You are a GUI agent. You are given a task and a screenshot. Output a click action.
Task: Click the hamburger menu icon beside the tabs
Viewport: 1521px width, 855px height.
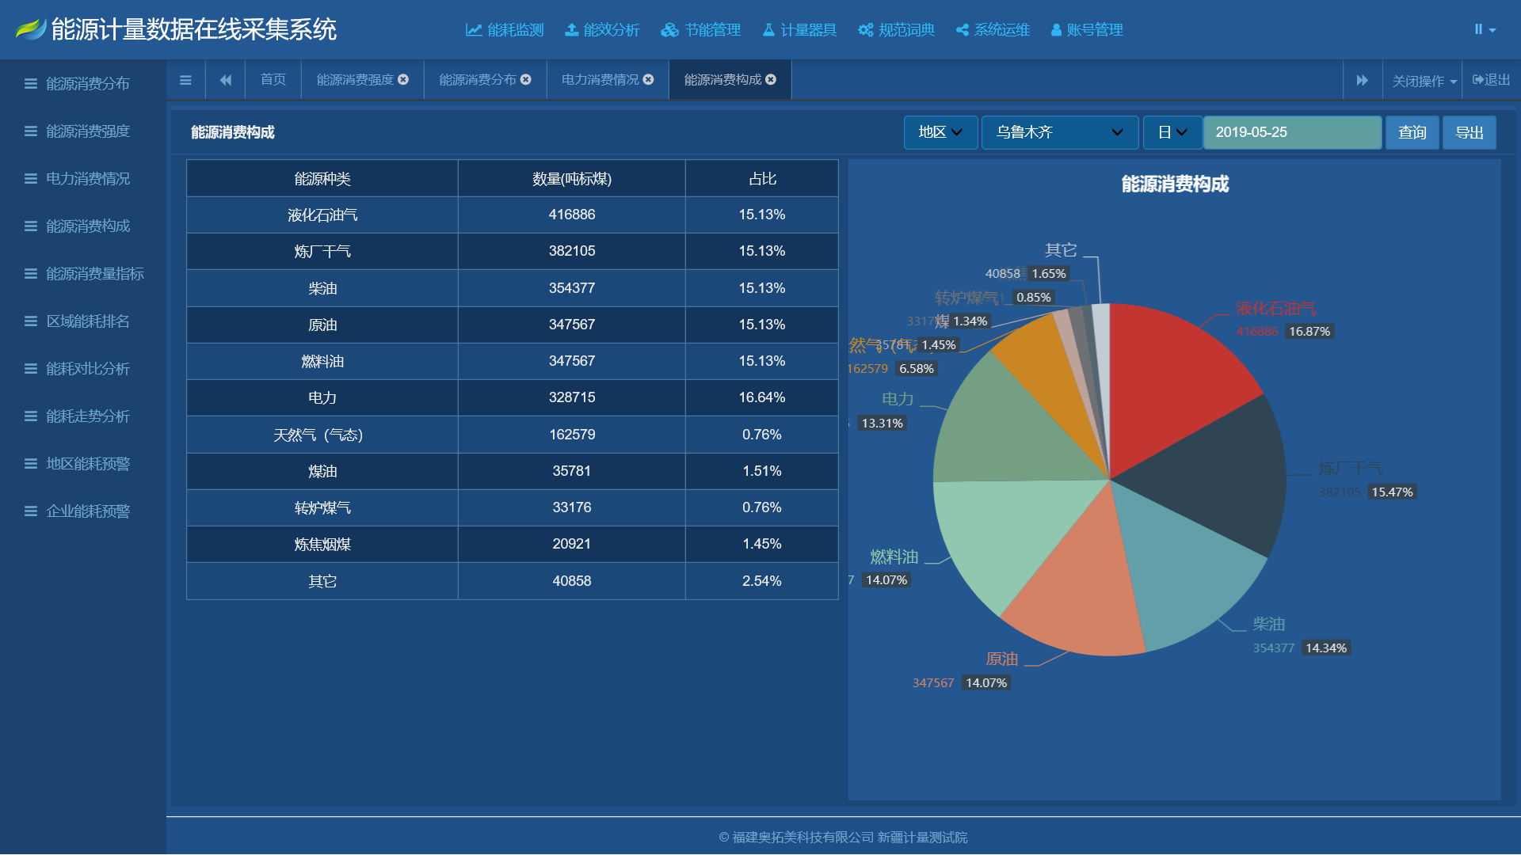[185, 79]
